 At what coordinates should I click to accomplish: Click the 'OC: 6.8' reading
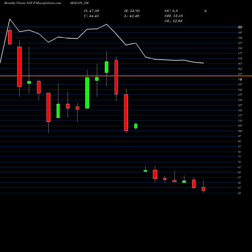click(171, 11)
